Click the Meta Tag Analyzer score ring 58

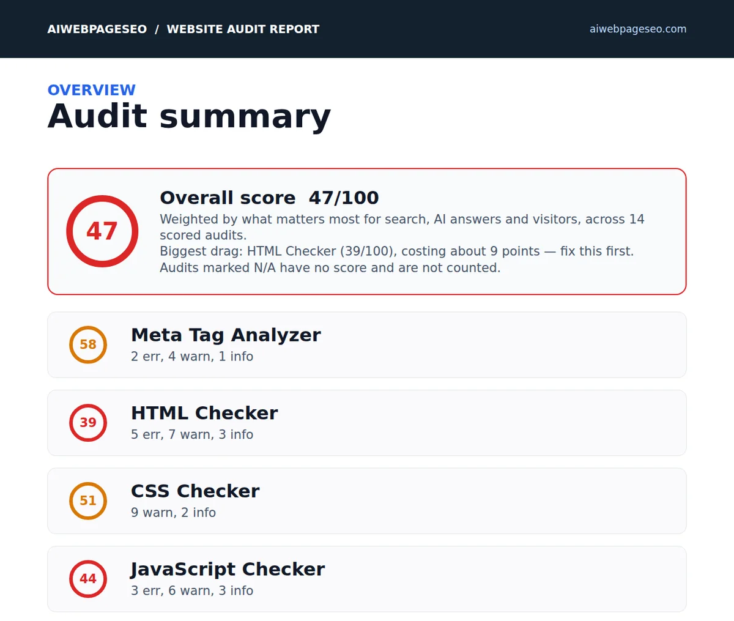click(x=88, y=344)
